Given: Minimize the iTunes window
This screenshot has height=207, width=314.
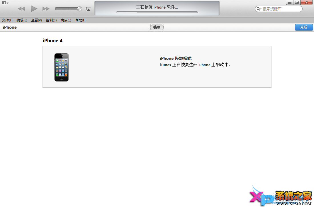Looking at the screenshot, I should [x=289, y=2].
